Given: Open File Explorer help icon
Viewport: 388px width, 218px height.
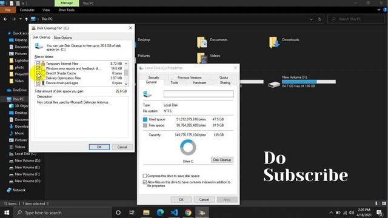Looking at the screenshot, I should pyautogui.click(x=385, y=10).
